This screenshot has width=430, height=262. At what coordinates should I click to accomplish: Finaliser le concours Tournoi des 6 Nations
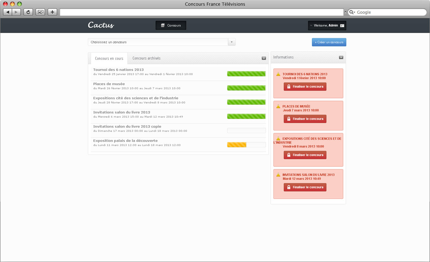(x=305, y=87)
